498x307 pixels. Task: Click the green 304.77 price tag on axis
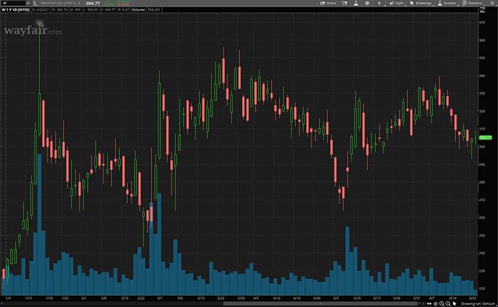coord(486,137)
